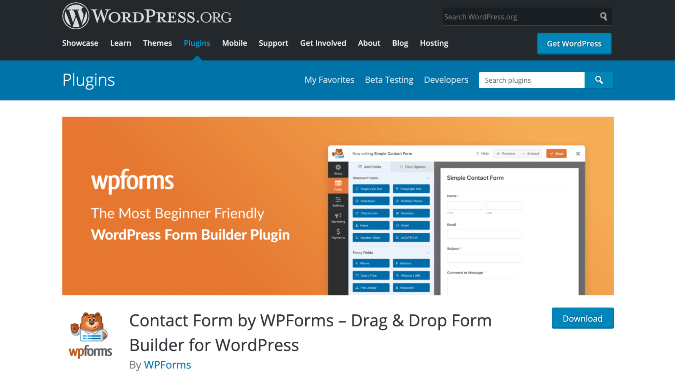This screenshot has width=675, height=391.
Task: Click the Dropdown field button in banner
Action: coord(371,201)
